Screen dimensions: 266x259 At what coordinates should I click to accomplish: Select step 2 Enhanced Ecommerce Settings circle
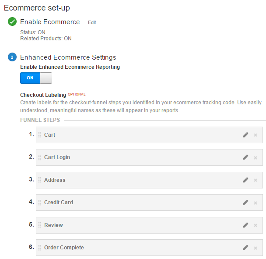[12, 57]
